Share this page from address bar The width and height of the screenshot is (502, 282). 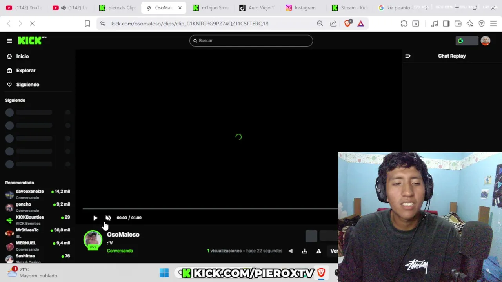point(333,23)
